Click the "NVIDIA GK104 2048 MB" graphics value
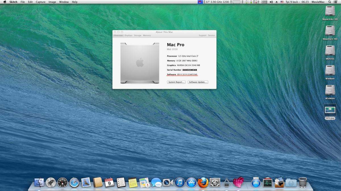 tap(188, 65)
